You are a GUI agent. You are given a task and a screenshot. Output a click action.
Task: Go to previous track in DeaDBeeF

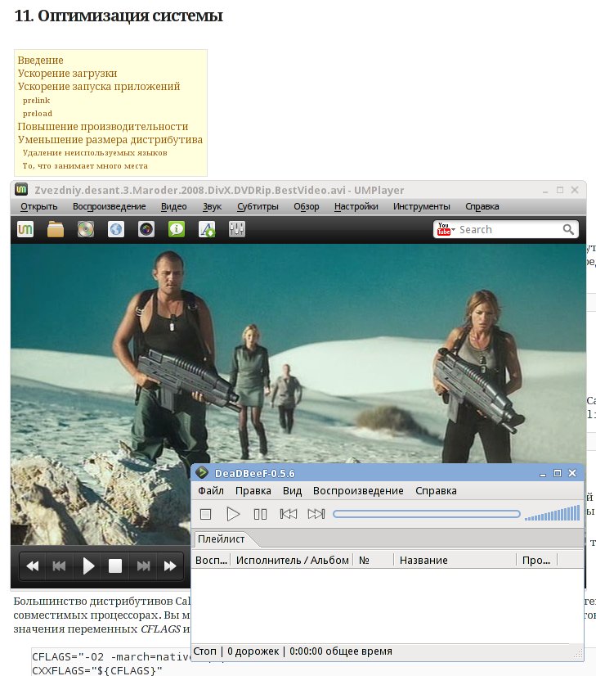[x=288, y=514]
